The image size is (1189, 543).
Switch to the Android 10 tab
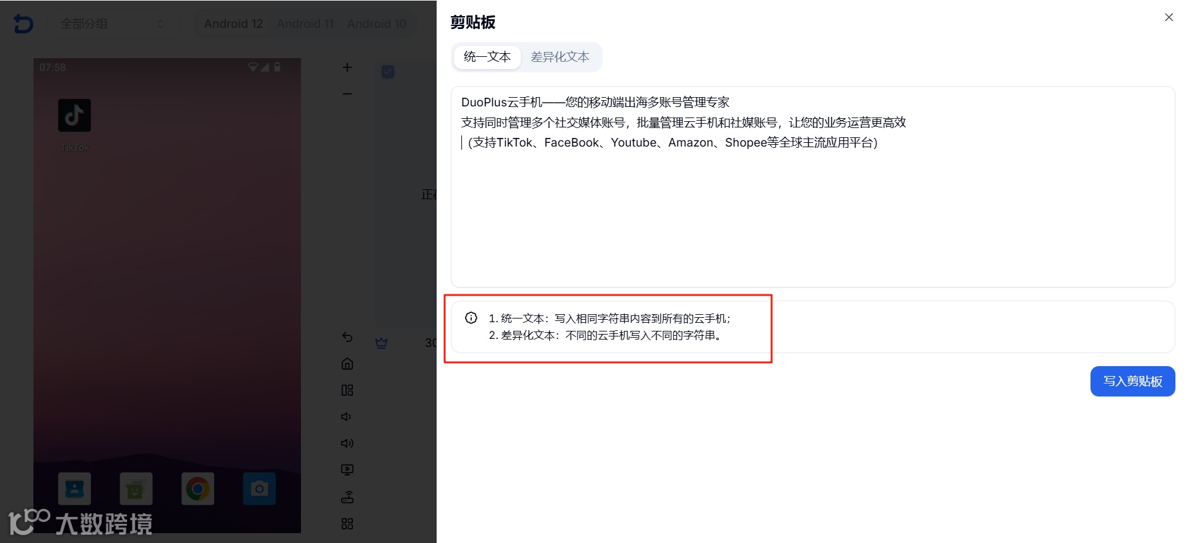377,24
